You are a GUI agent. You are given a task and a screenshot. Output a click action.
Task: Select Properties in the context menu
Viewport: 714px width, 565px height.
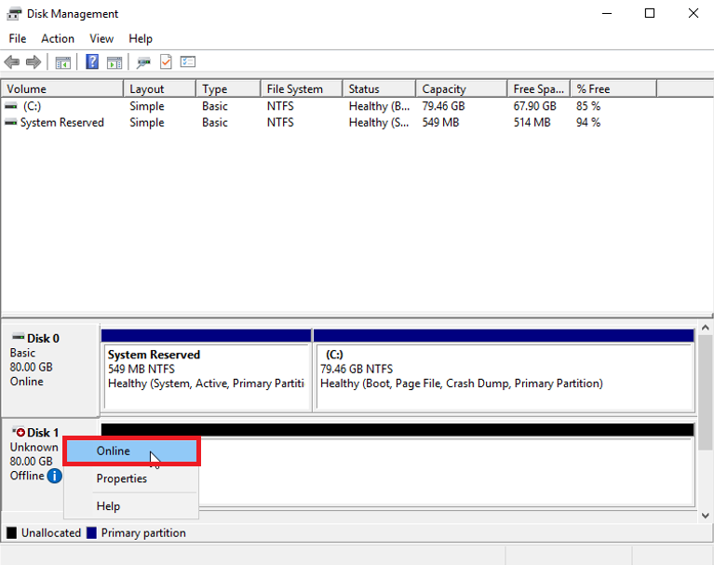(122, 478)
